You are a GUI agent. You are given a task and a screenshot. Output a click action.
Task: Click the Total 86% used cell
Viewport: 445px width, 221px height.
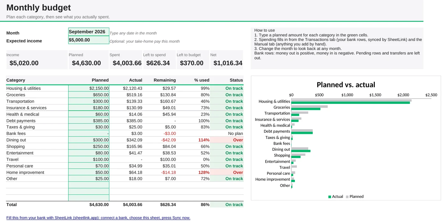pyautogui.click(x=205, y=205)
